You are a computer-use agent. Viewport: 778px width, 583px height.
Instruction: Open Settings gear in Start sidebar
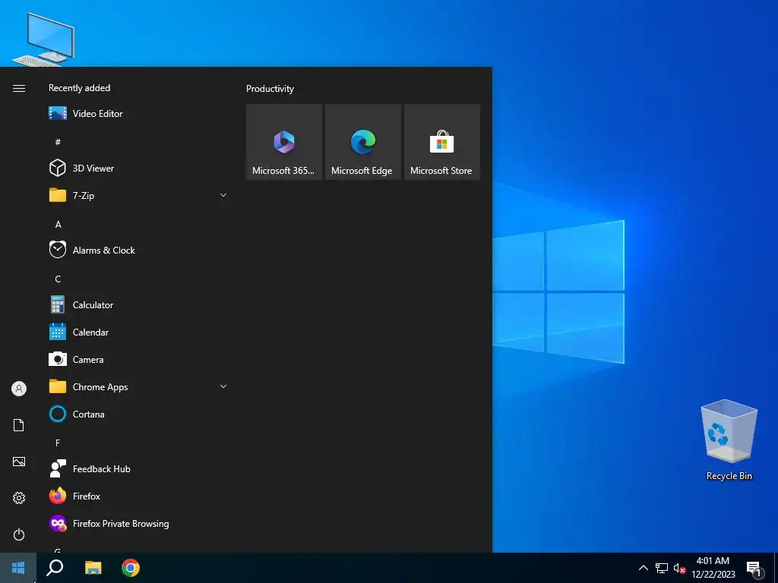click(x=19, y=498)
